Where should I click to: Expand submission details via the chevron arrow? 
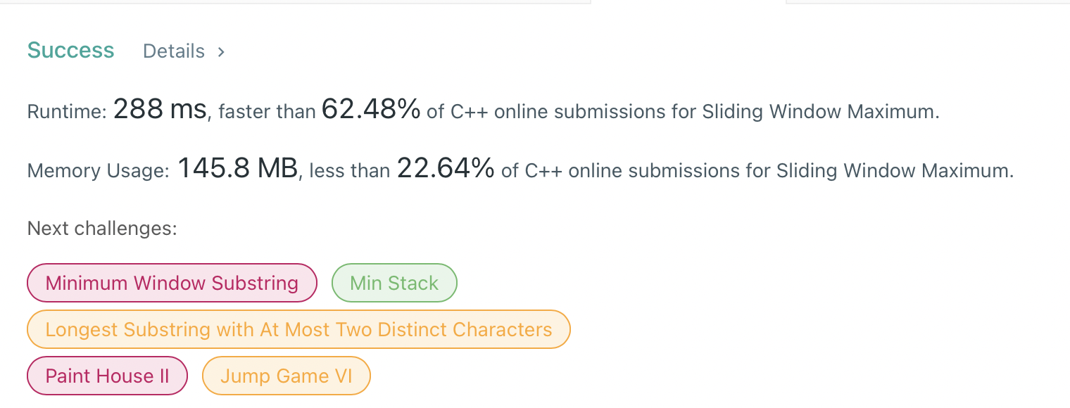click(x=220, y=51)
